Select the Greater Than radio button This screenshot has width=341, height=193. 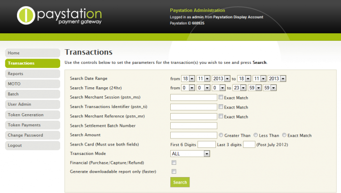pyautogui.click(x=221, y=135)
